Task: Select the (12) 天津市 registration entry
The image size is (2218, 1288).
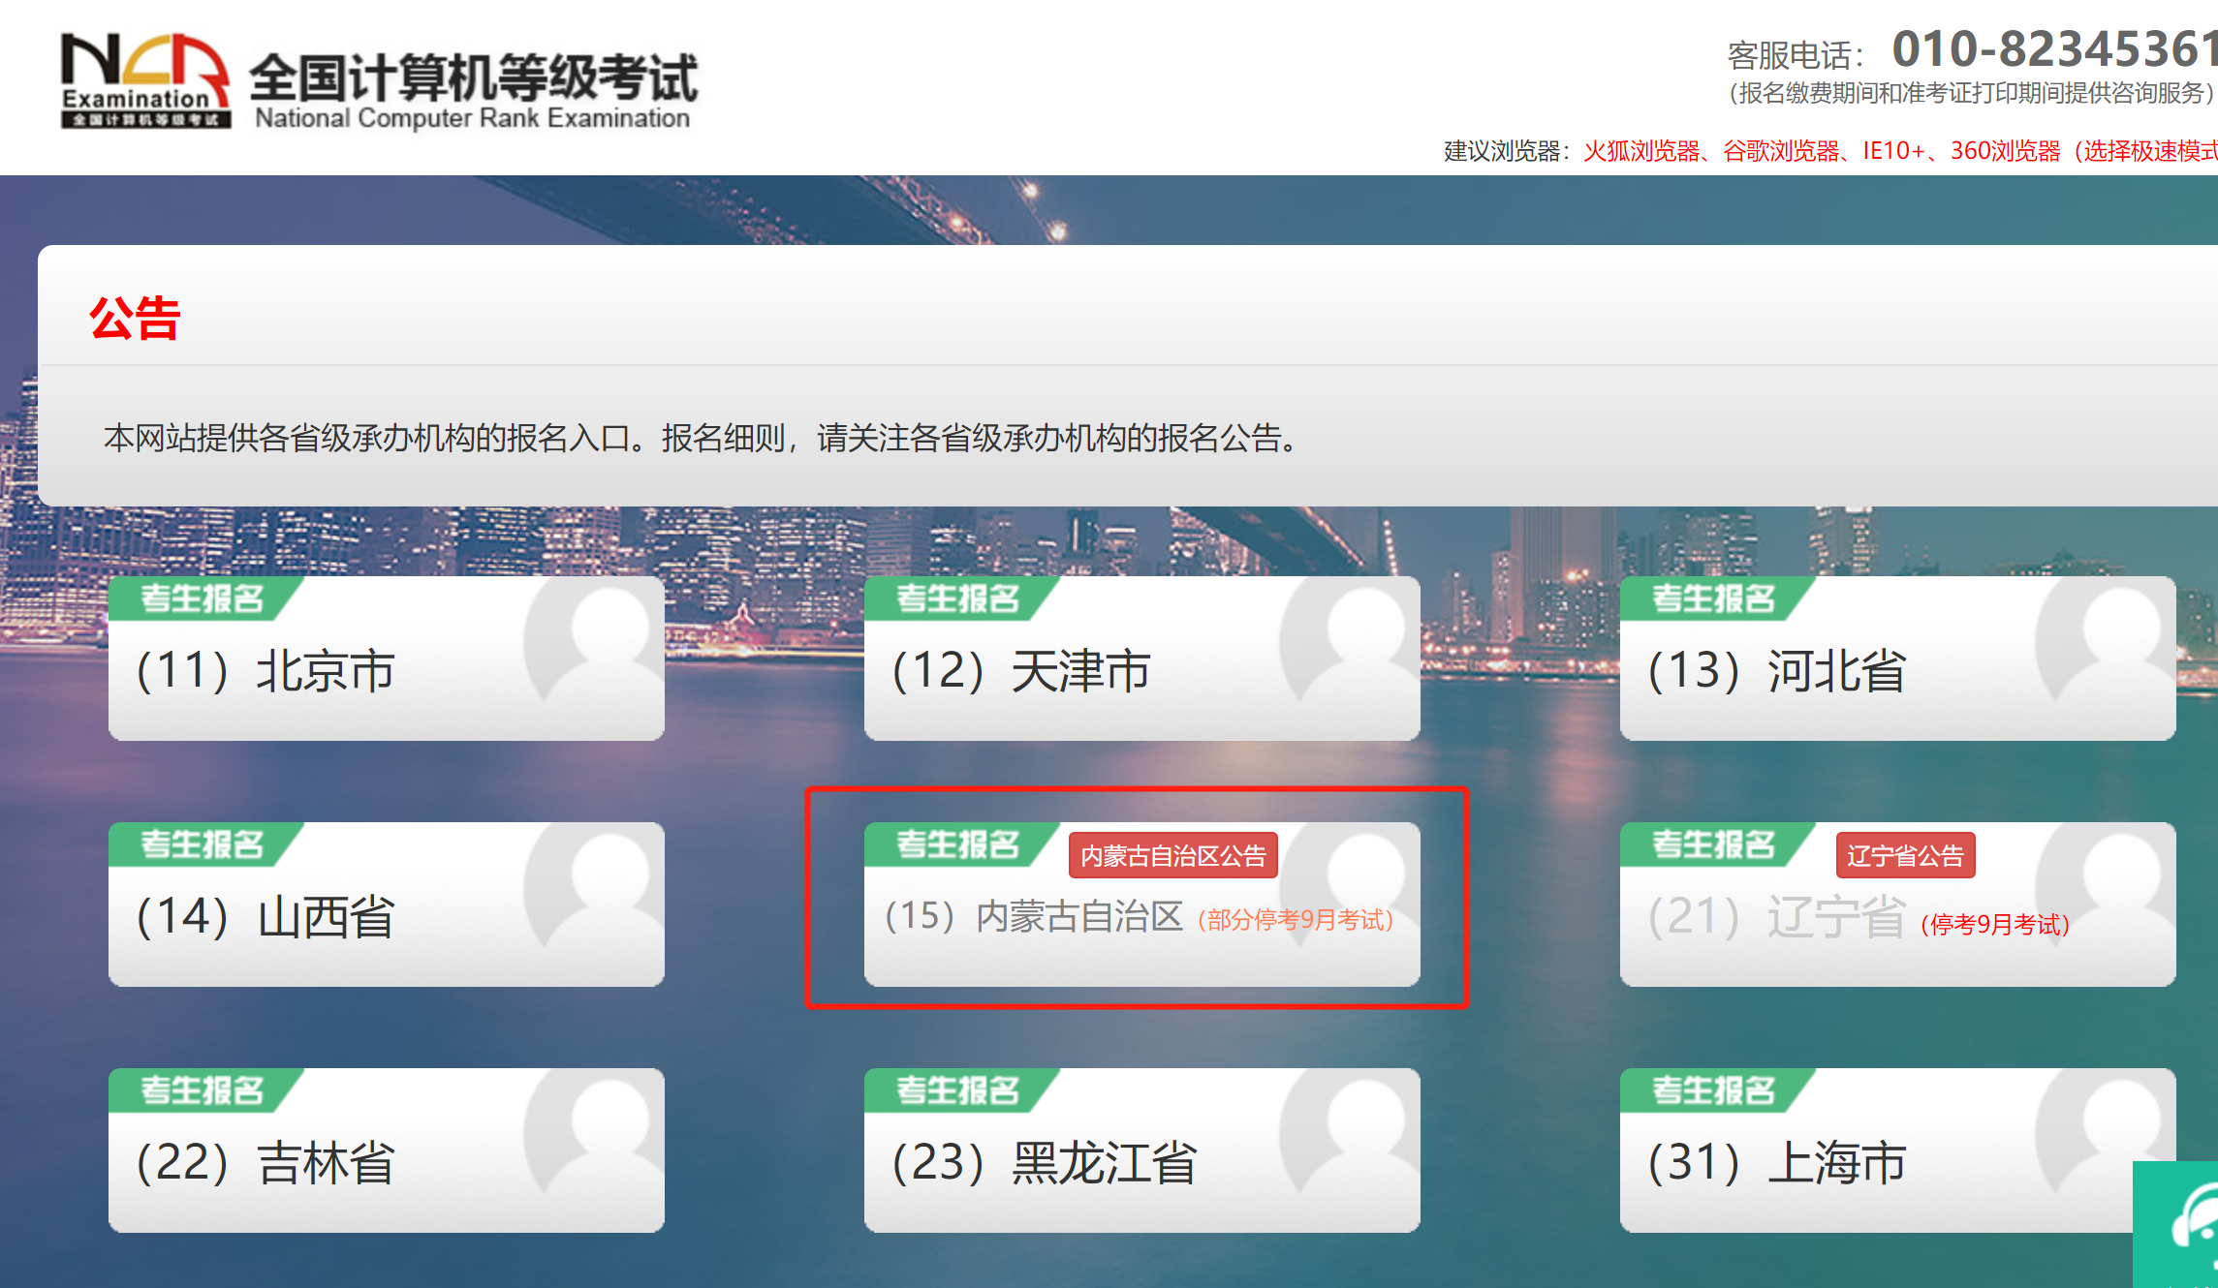Action: coord(1021,671)
